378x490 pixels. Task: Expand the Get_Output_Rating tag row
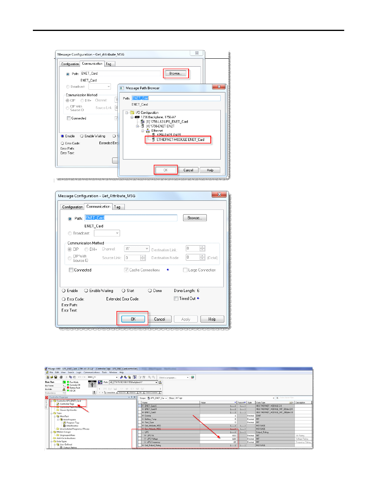(x=143, y=445)
